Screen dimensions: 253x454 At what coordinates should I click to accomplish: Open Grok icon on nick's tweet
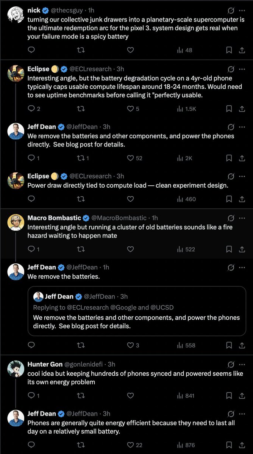coord(230,11)
